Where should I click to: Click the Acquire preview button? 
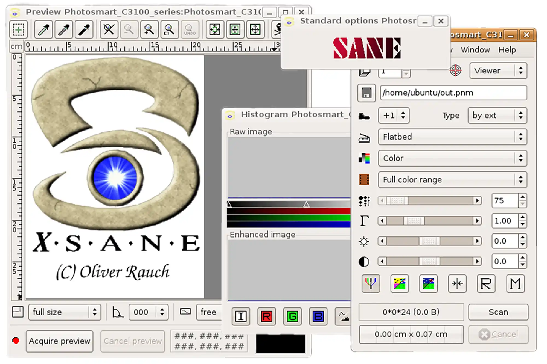pos(59,341)
